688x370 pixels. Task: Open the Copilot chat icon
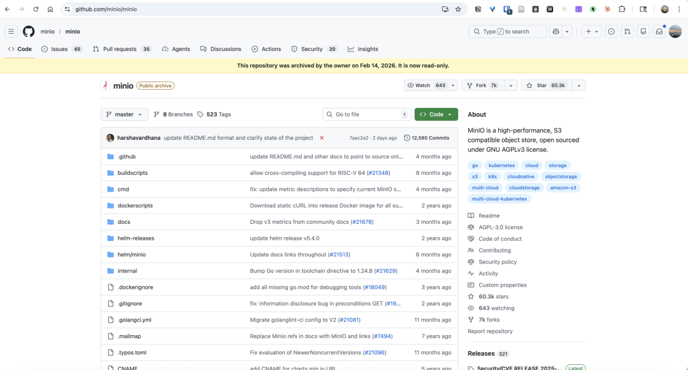click(x=555, y=31)
